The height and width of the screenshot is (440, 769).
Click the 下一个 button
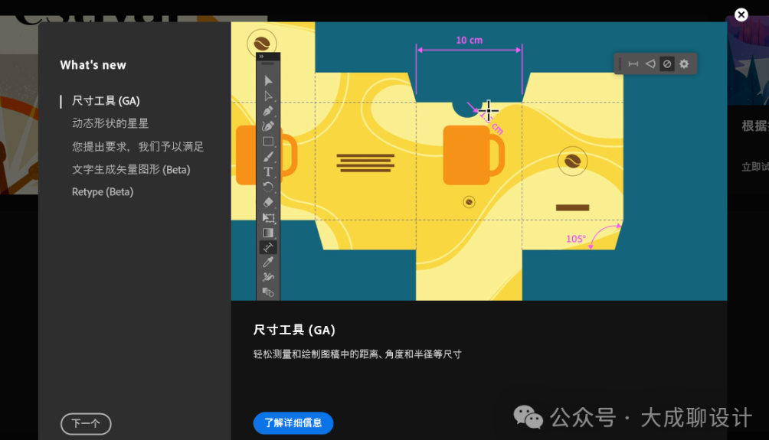(x=86, y=424)
